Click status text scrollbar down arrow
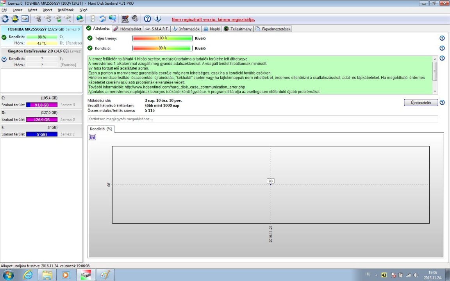 point(435,91)
